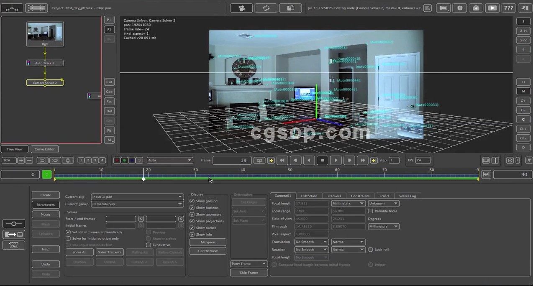
Task: Open the Current group dropdown
Action: pyautogui.click(x=137, y=204)
